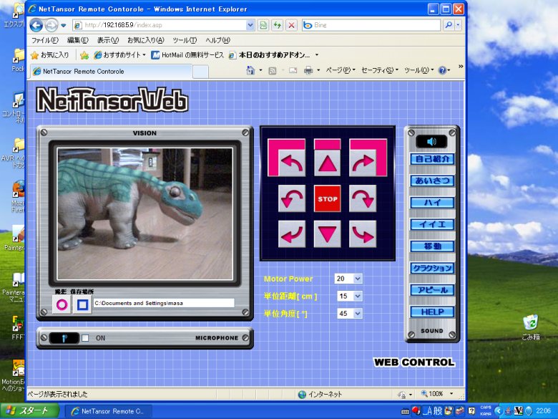
Task: Hit the red STOP button
Action: click(x=328, y=198)
